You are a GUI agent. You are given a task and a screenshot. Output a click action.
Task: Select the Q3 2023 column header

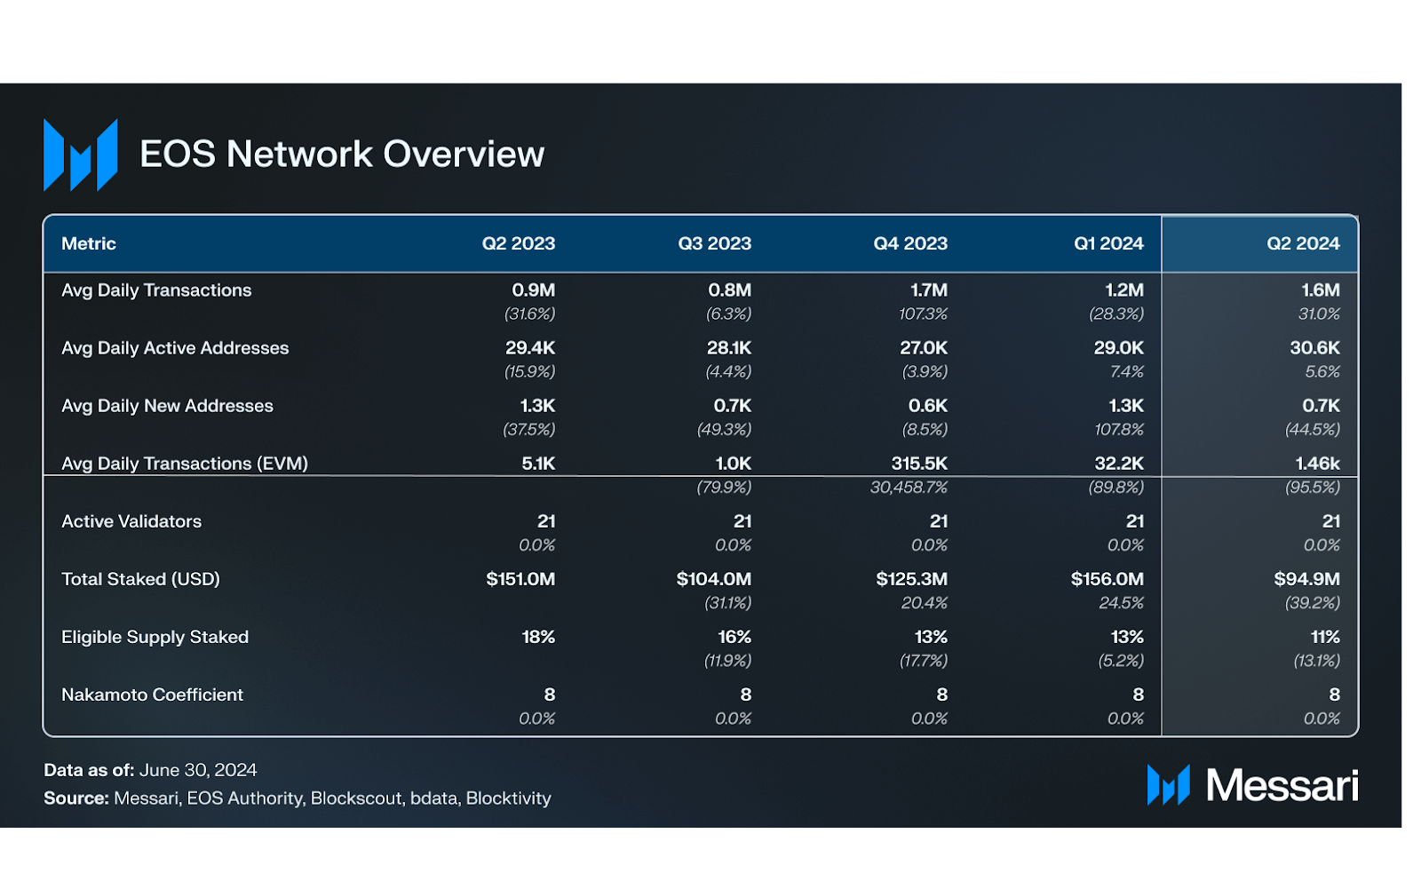pyautogui.click(x=714, y=243)
